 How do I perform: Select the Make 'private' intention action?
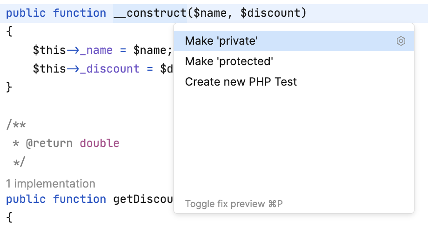(x=221, y=41)
